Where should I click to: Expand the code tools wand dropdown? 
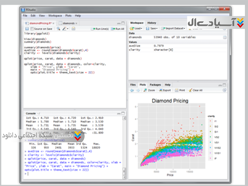(x=65, y=29)
